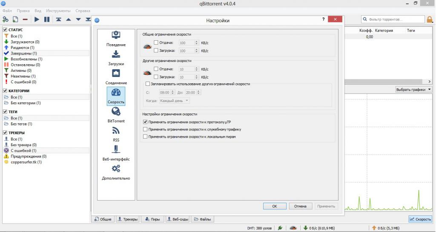Image resolution: width=436 pixels, height=232 pixels.
Task: Move torrent down in queue
Action: click(78, 20)
